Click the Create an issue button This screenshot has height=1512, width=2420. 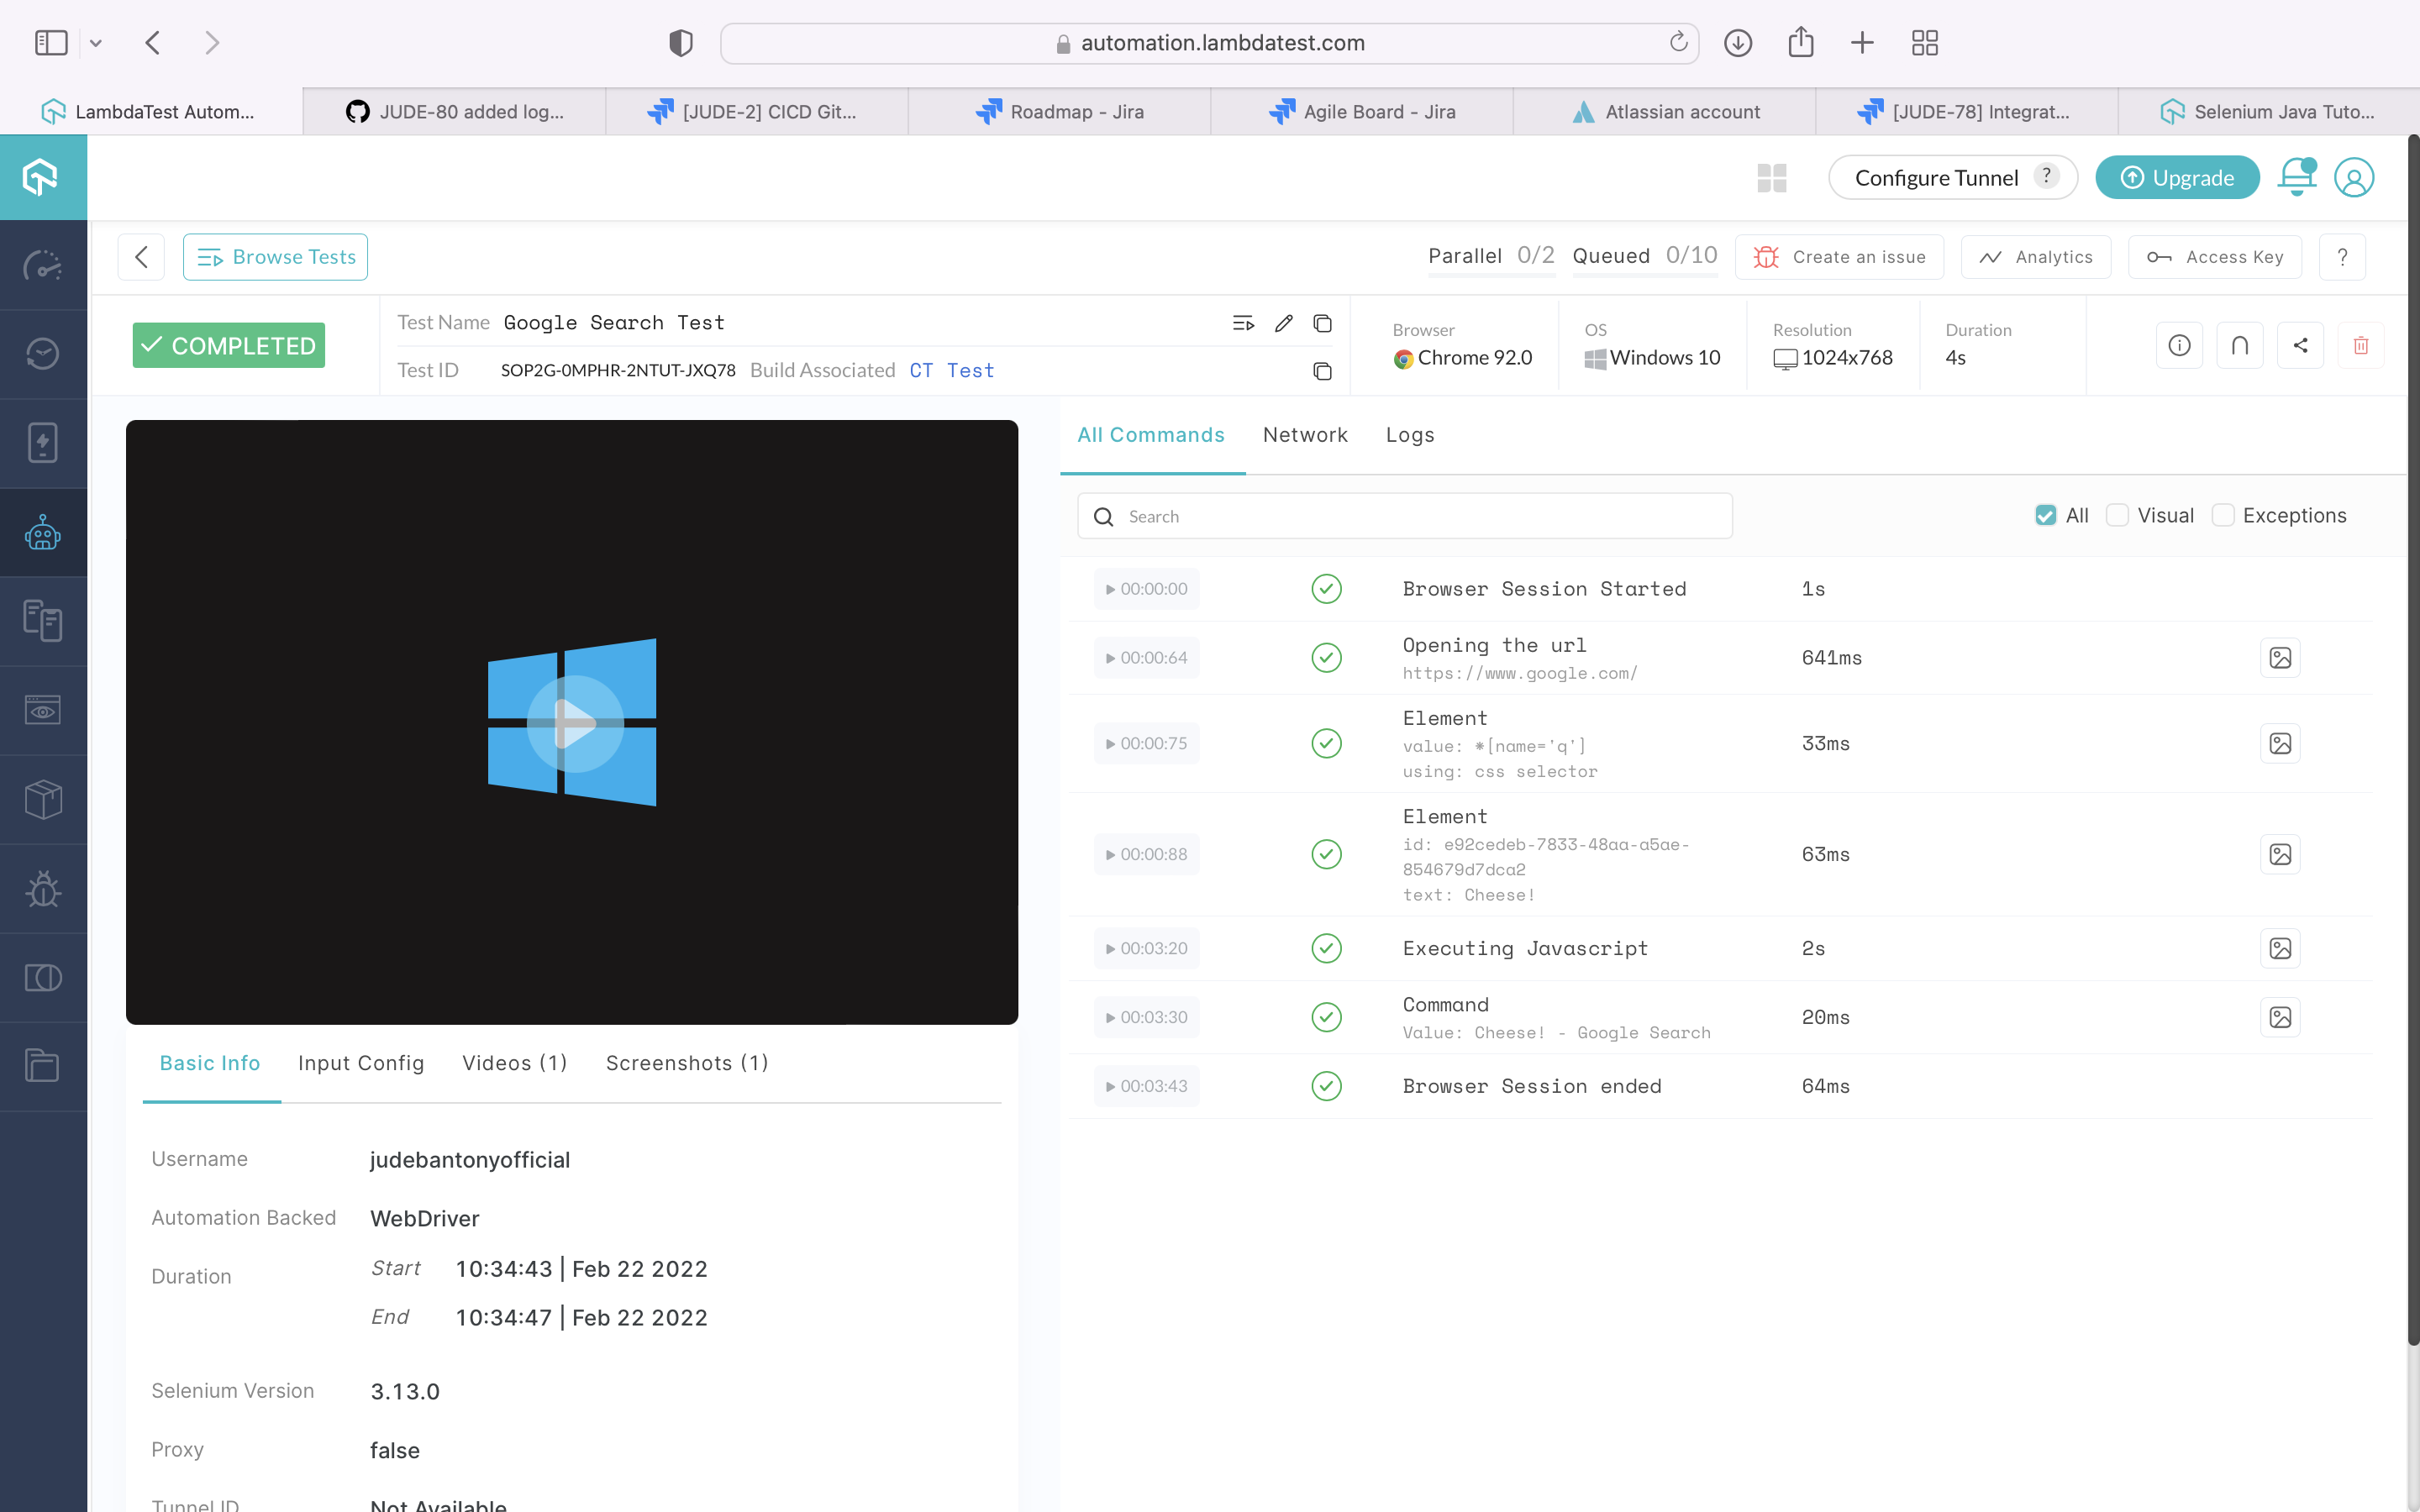coord(1839,257)
